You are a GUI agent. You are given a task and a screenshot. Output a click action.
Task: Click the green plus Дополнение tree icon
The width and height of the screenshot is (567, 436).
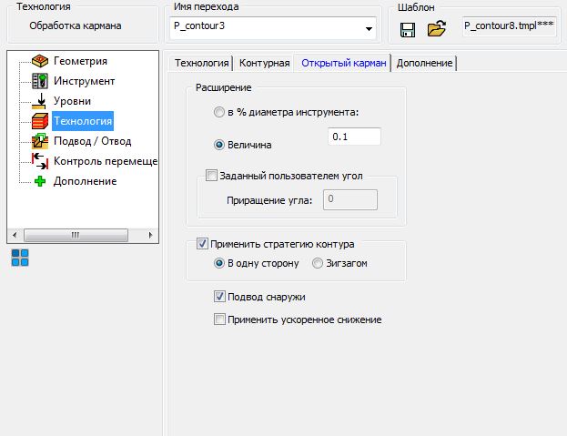(40, 181)
